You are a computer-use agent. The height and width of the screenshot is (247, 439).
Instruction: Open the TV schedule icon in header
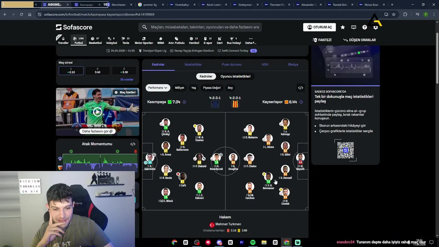pos(354,27)
